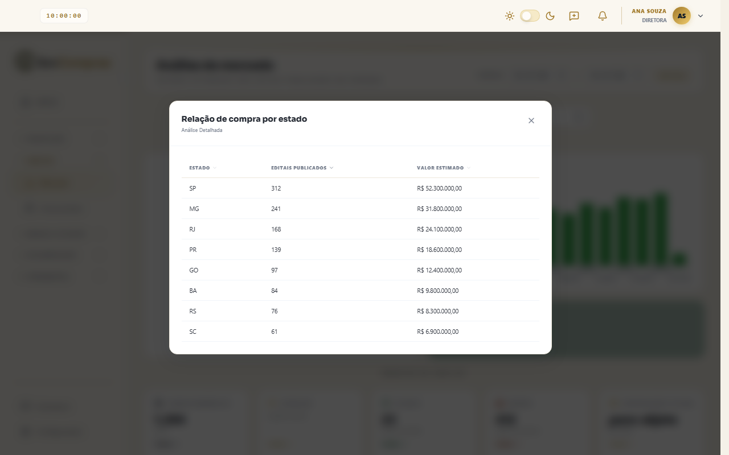Viewport: 729px width, 455px height.
Task: Click the sun light-mode icon
Action: (x=510, y=16)
